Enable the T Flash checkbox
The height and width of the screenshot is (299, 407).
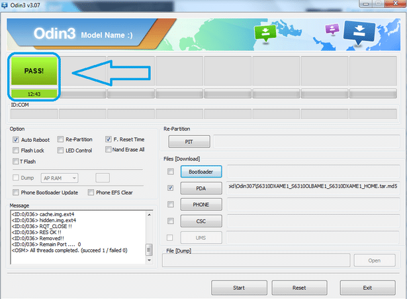[16, 162]
